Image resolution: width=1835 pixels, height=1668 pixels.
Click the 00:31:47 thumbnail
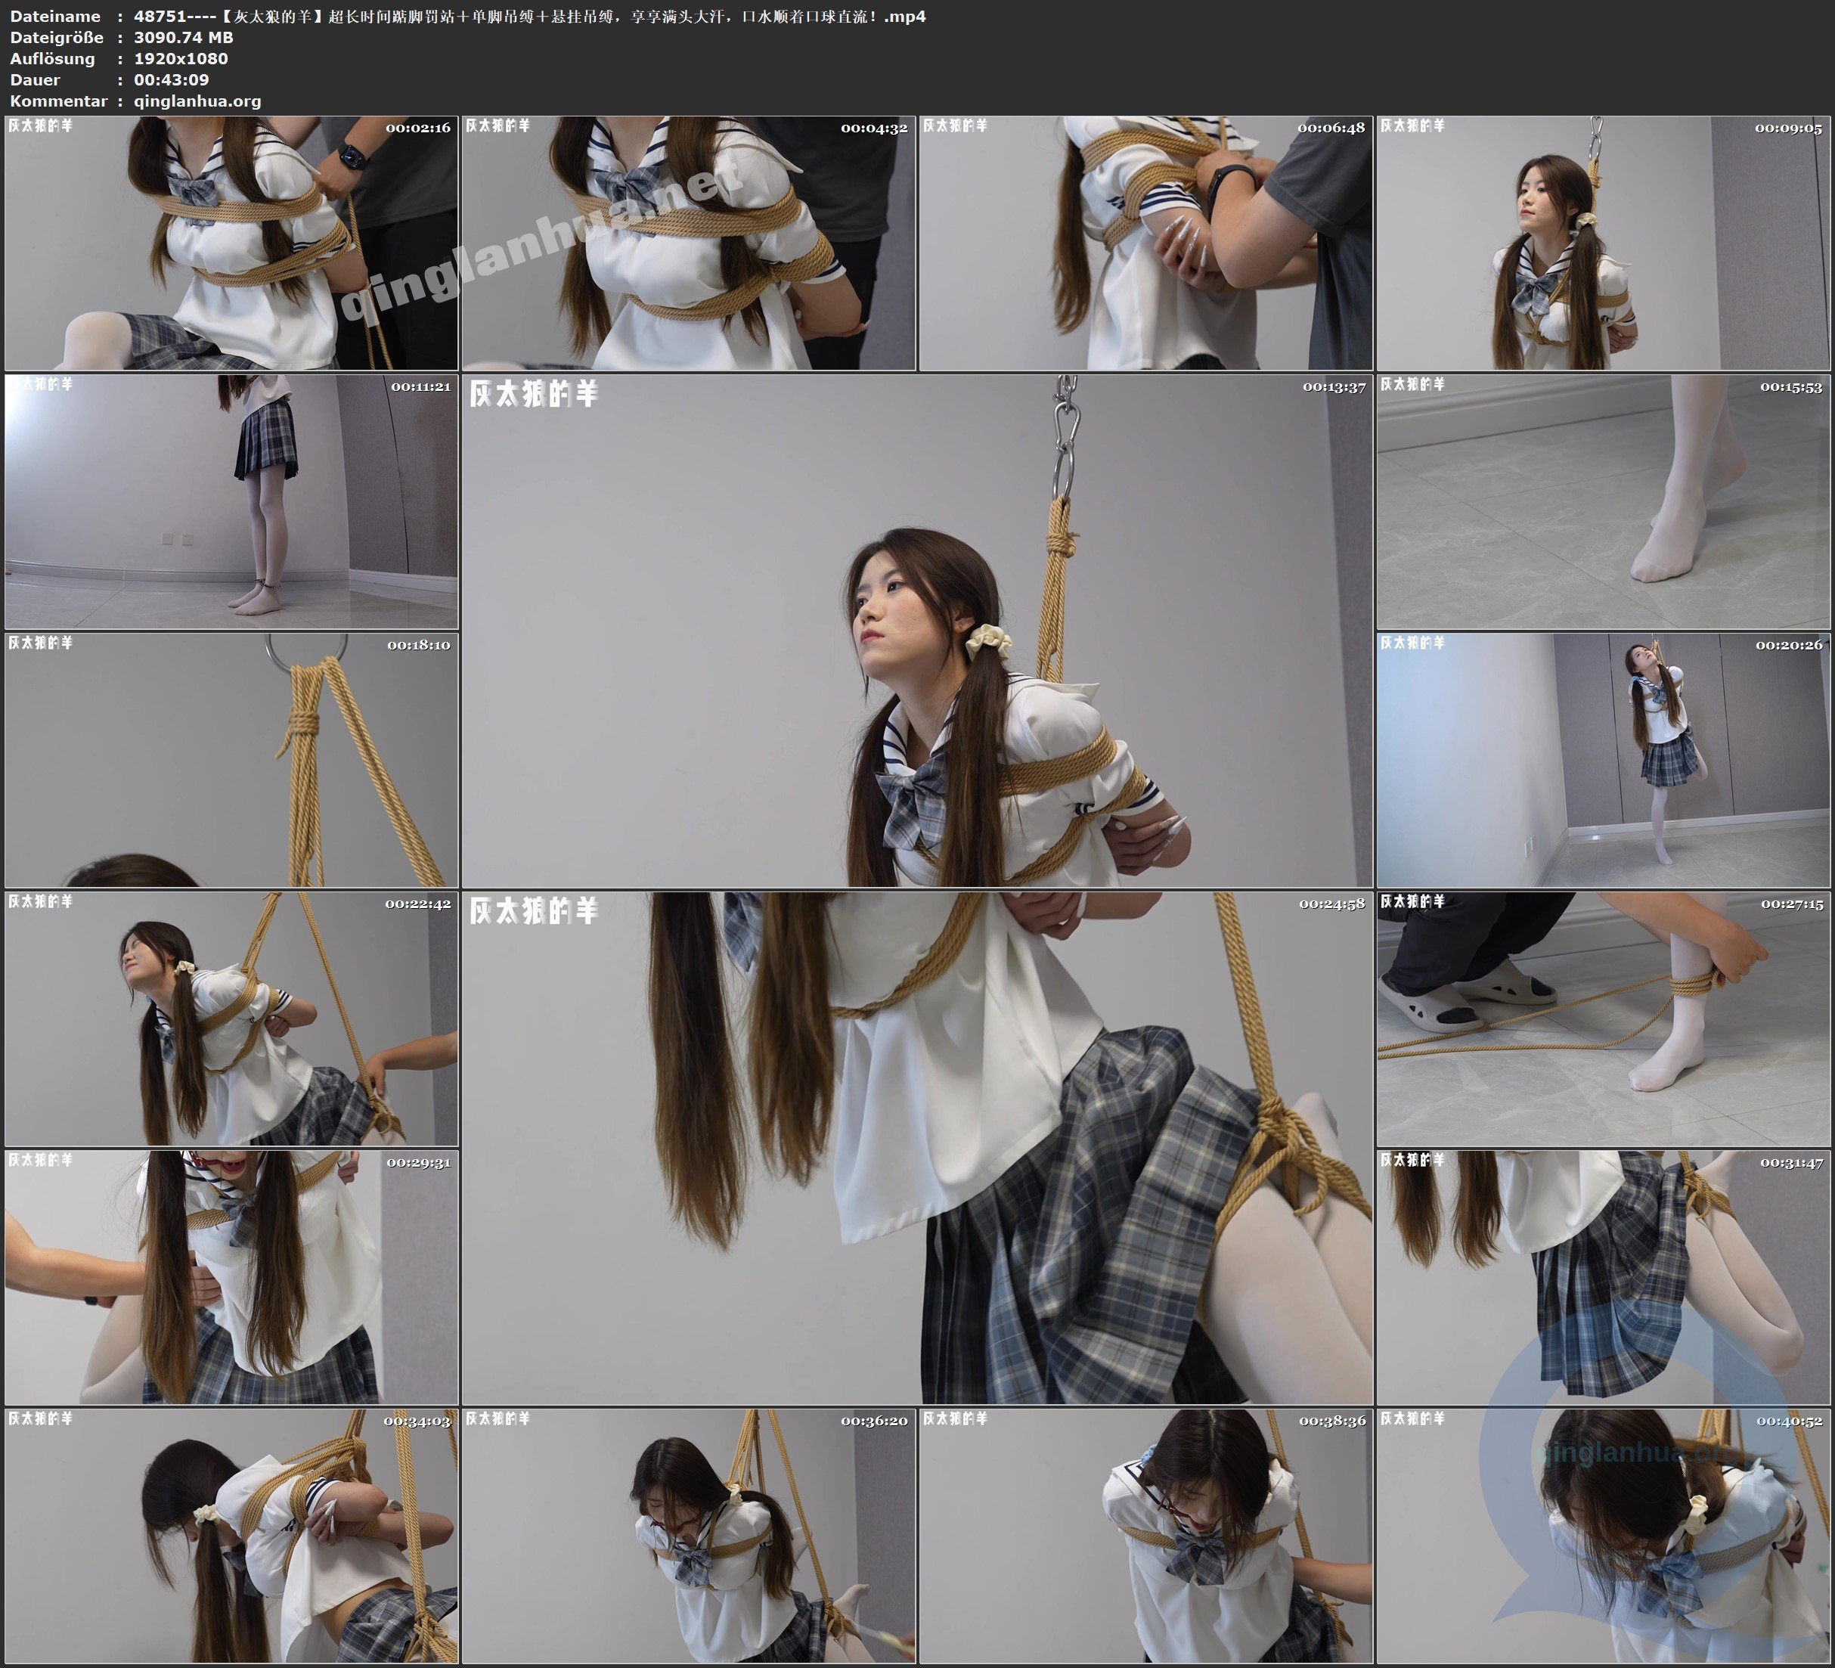click(1603, 1277)
